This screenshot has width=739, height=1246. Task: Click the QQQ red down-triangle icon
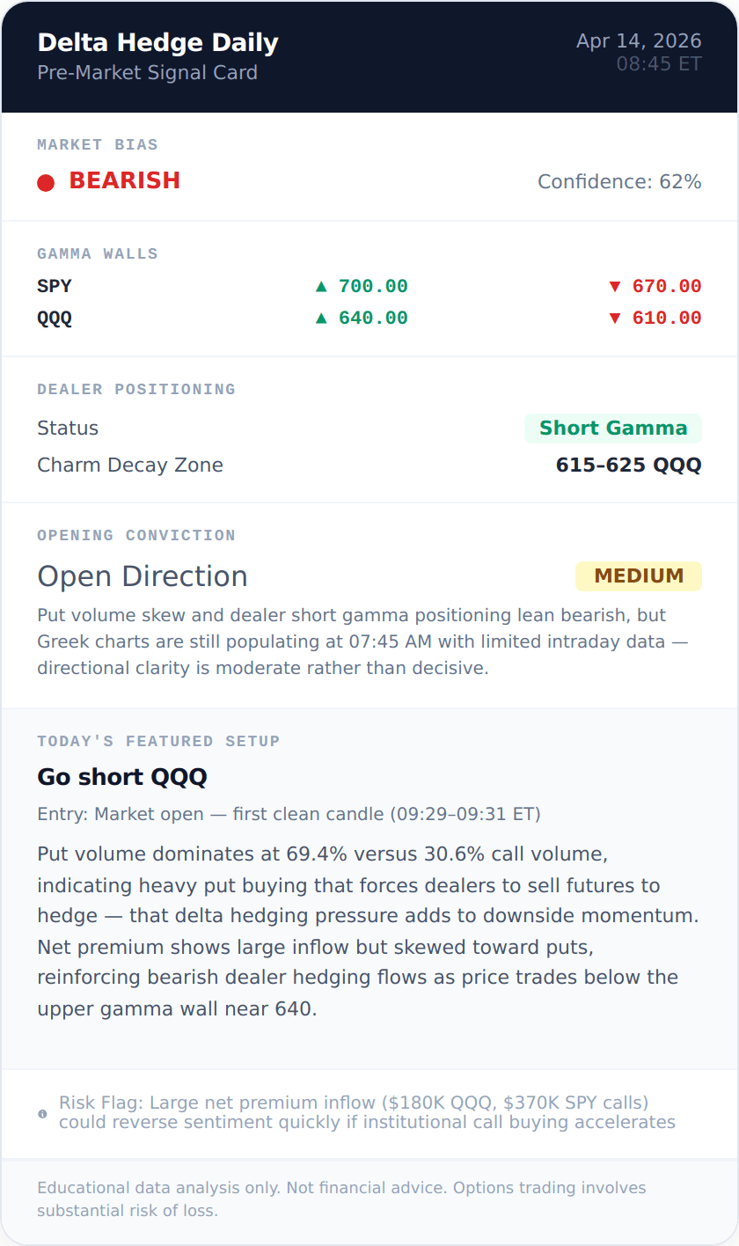615,319
